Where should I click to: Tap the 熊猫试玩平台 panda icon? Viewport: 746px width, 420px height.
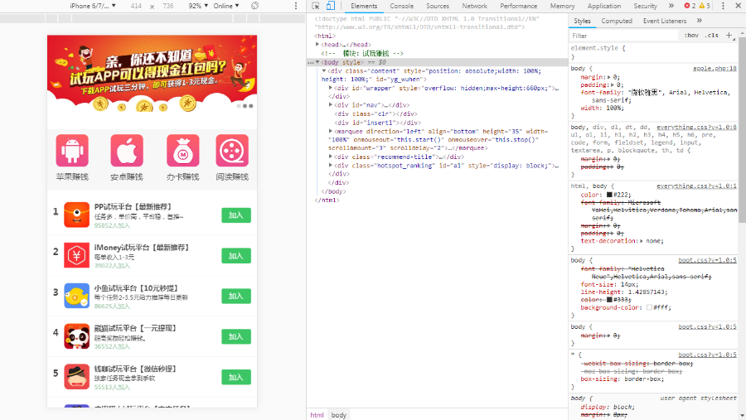point(76,336)
